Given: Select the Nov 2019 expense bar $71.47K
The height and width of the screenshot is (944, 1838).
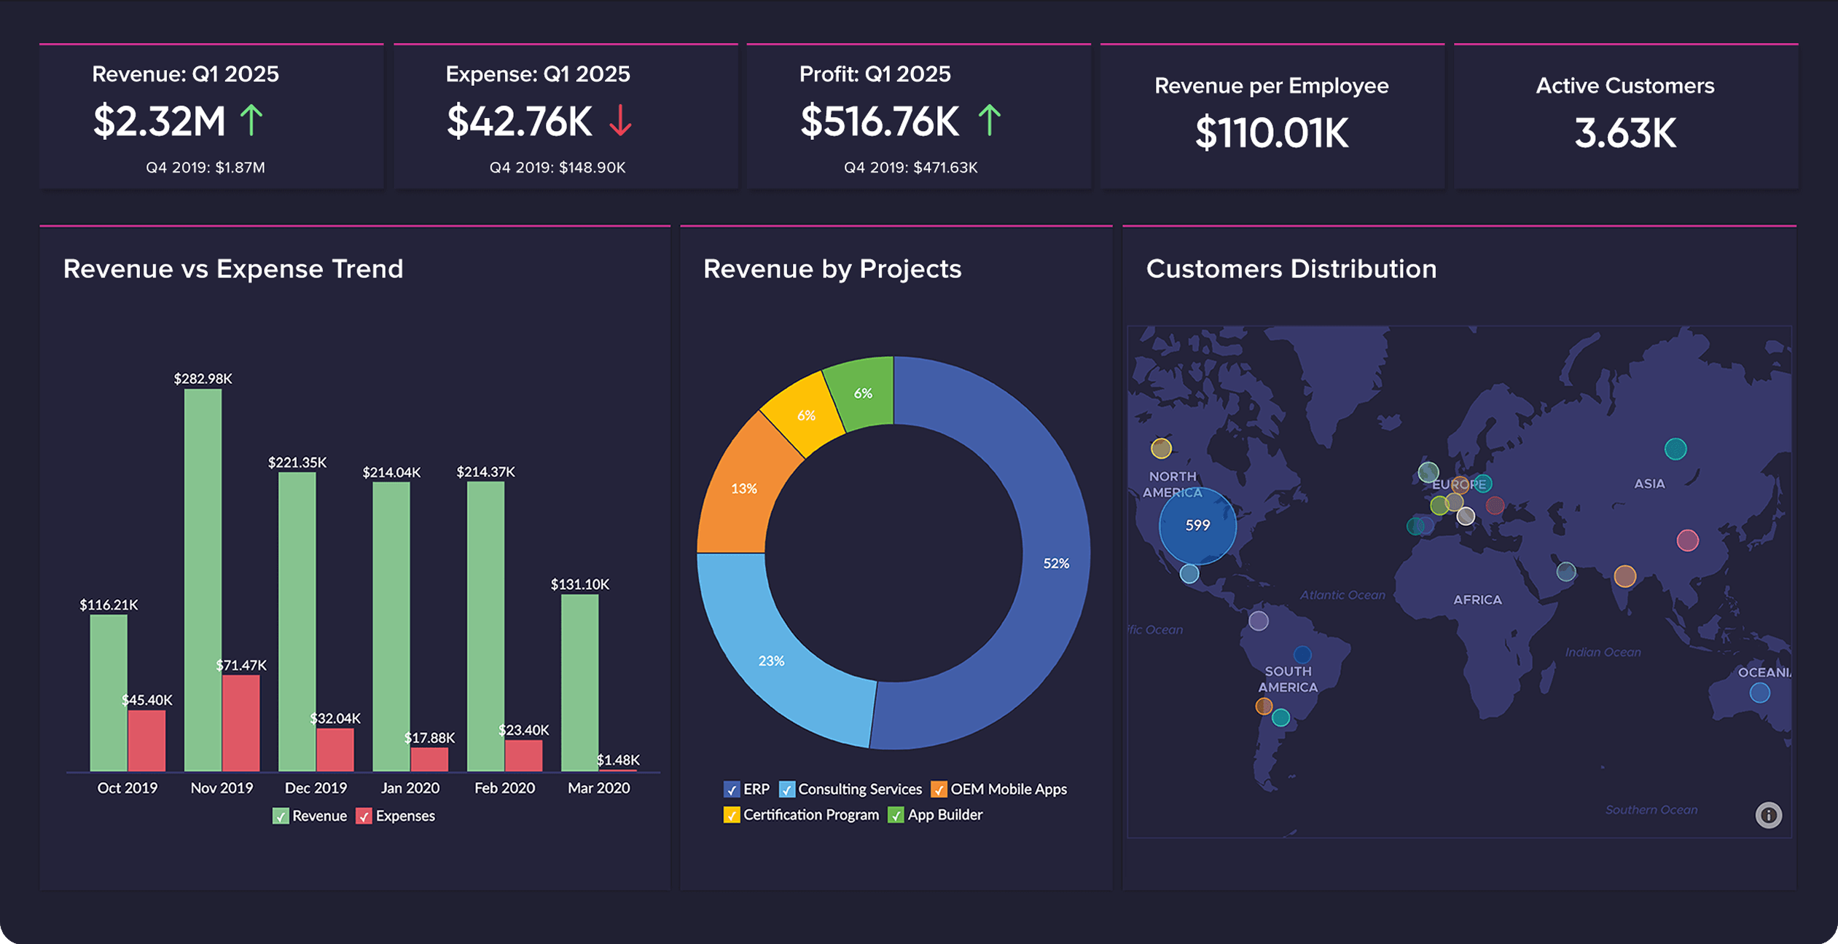Looking at the screenshot, I should (240, 723).
